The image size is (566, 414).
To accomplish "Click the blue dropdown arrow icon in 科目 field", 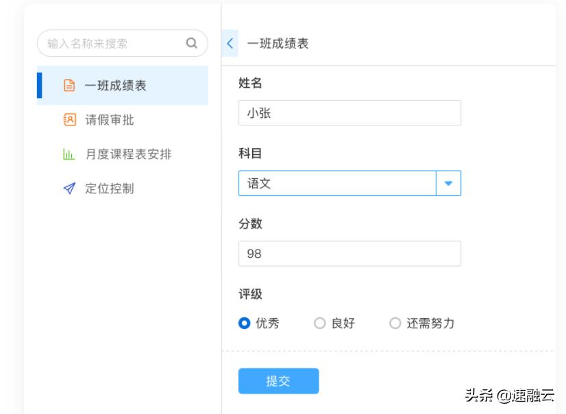I will pyautogui.click(x=450, y=183).
